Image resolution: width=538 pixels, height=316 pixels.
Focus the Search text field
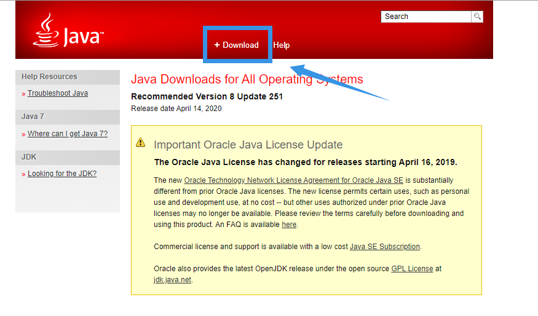426,17
